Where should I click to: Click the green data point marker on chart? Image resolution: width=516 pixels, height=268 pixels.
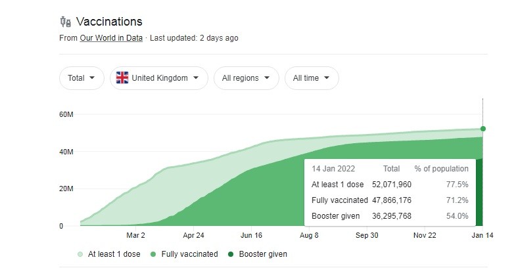click(x=483, y=129)
